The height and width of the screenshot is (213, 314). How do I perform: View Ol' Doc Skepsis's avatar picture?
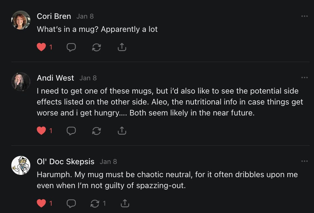click(21, 165)
